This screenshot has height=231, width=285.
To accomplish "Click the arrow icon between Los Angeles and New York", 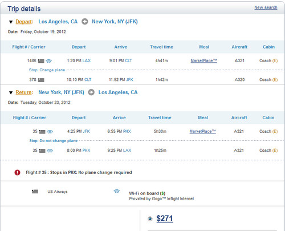I will pos(85,22).
